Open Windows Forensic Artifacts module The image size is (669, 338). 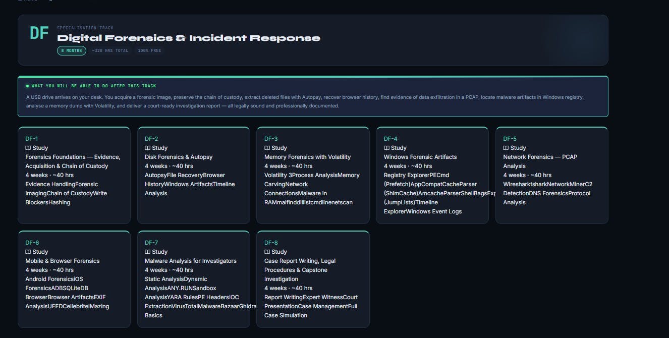click(420, 157)
